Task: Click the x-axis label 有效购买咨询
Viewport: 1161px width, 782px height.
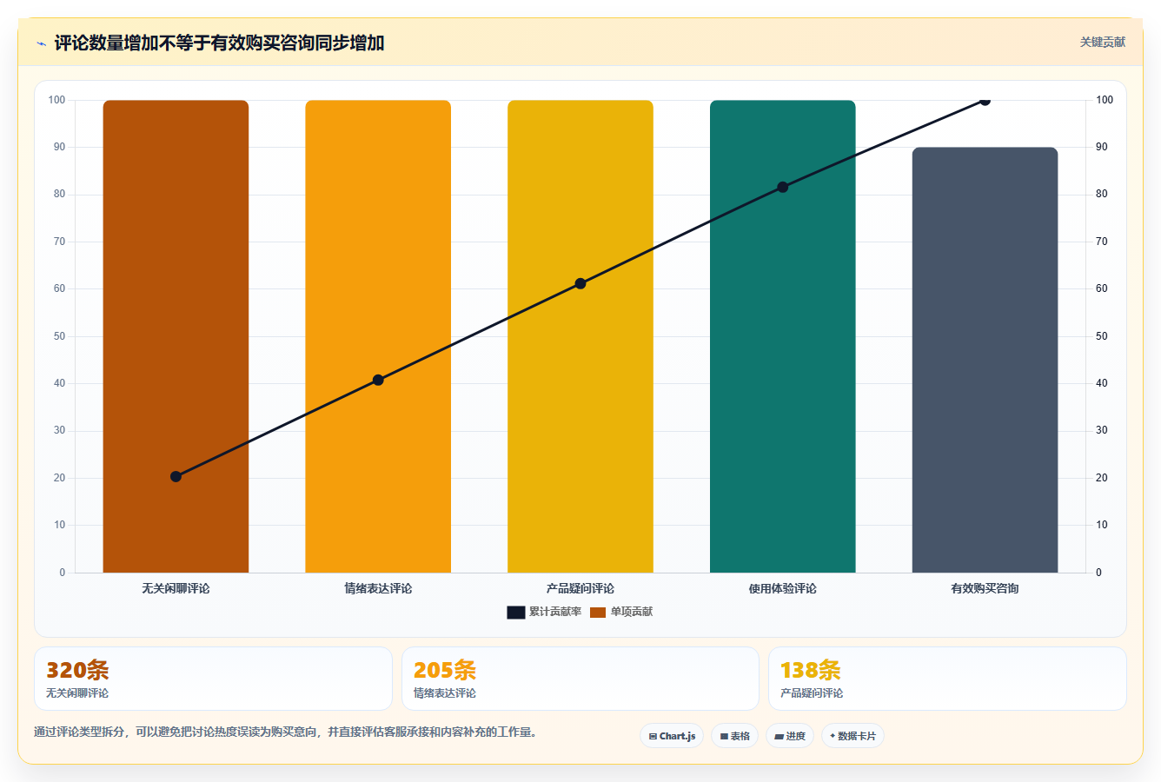Action: coord(985,588)
